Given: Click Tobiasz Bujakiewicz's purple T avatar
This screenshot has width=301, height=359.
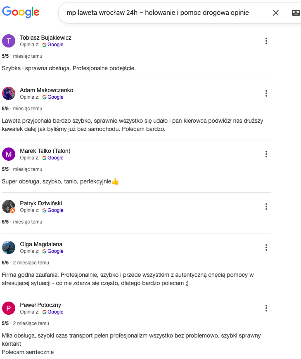Looking at the screenshot, I should [9, 41].
